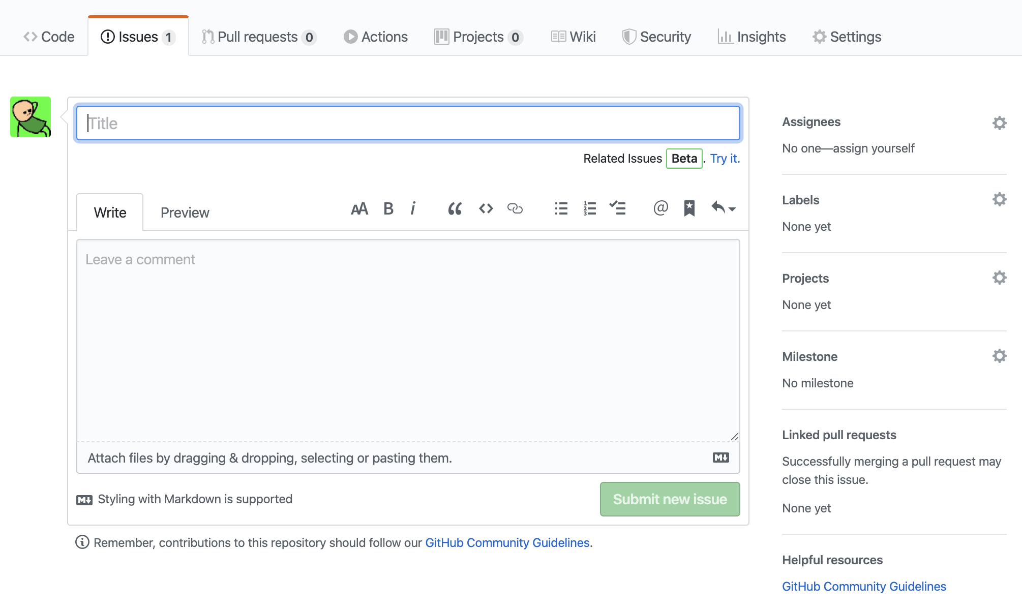
Task: Insert code formatting icon
Action: (x=486, y=209)
